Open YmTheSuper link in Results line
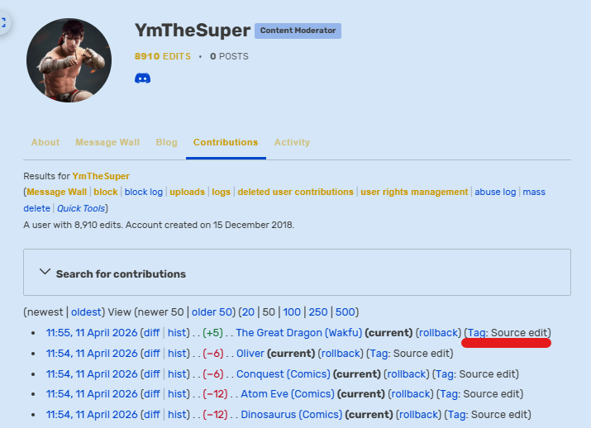This screenshot has height=428, width=591. pos(101,176)
